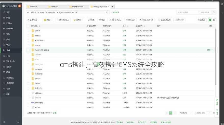Open the 安全 shield icon in sidebar
This screenshot has width=224, height=125.
(4, 40)
